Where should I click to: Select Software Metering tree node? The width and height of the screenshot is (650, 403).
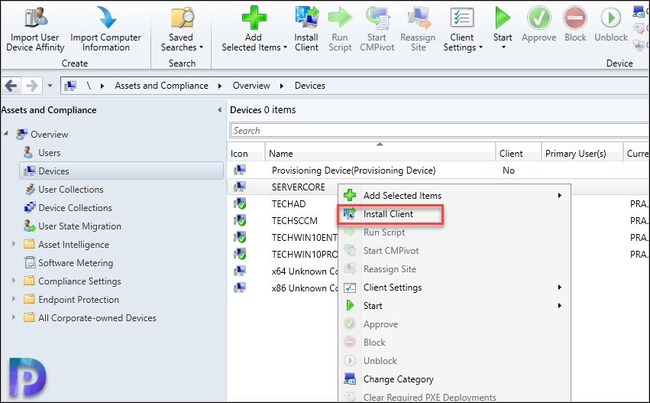coord(76,263)
